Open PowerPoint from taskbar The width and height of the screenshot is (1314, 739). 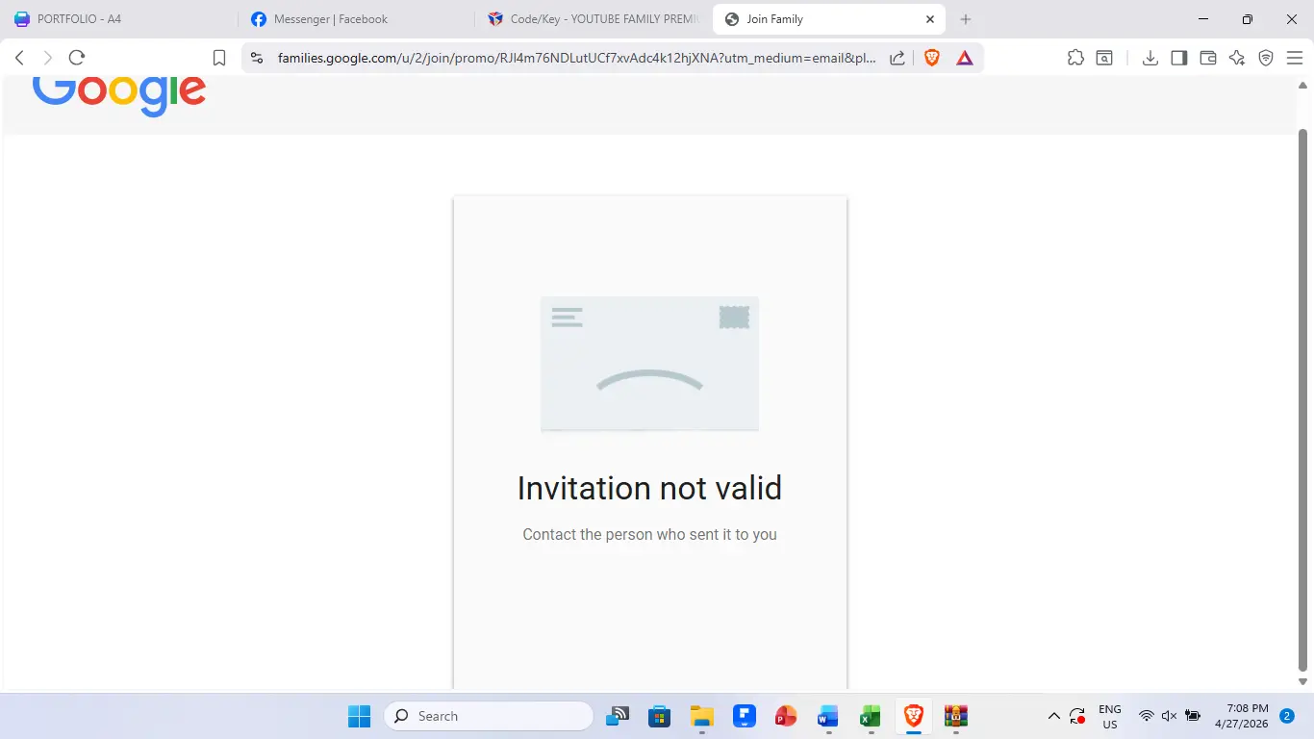click(786, 716)
